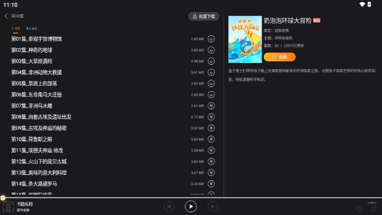Image resolution: width=382 pixels, height=215 pixels.
Task: Click the album title 奶泡泡环球大冒险
Action: click(288, 21)
